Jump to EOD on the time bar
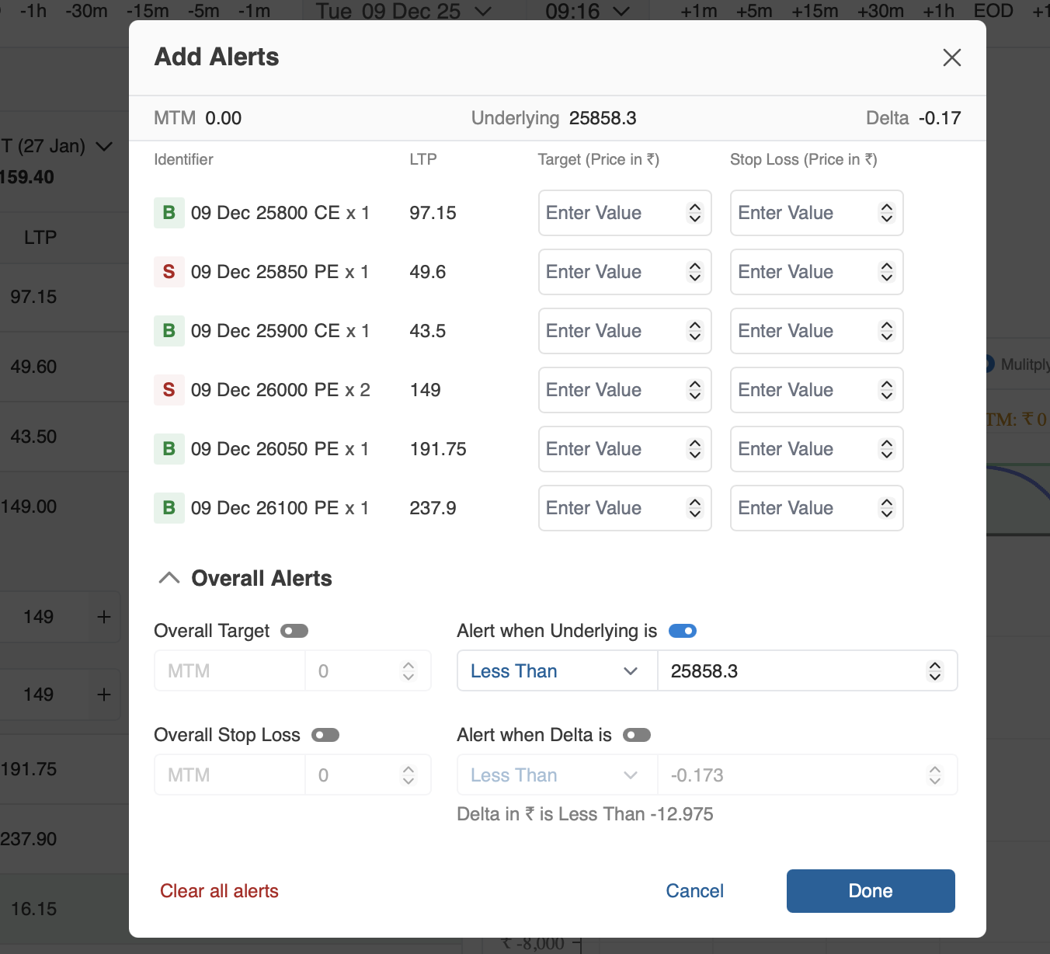This screenshot has width=1050, height=954. coord(993,11)
